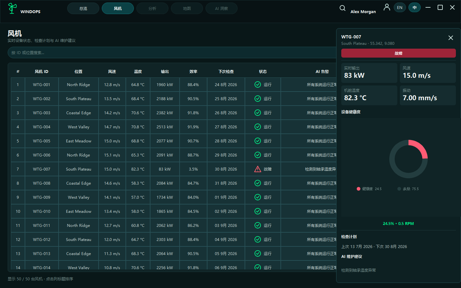Image resolution: width=461 pixels, height=288 pixels.
Task: Select the WTG-010 turbine ID cell
Action: pyautogui.click(x=42, y=211)
